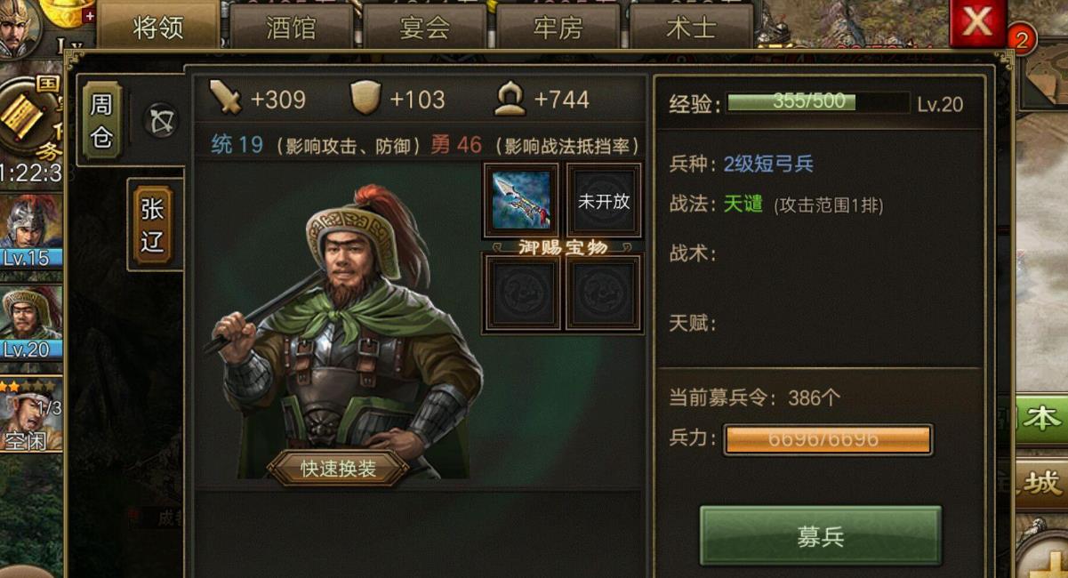Open the 术士 tab

pyautogui.click(x=691, y=27)
